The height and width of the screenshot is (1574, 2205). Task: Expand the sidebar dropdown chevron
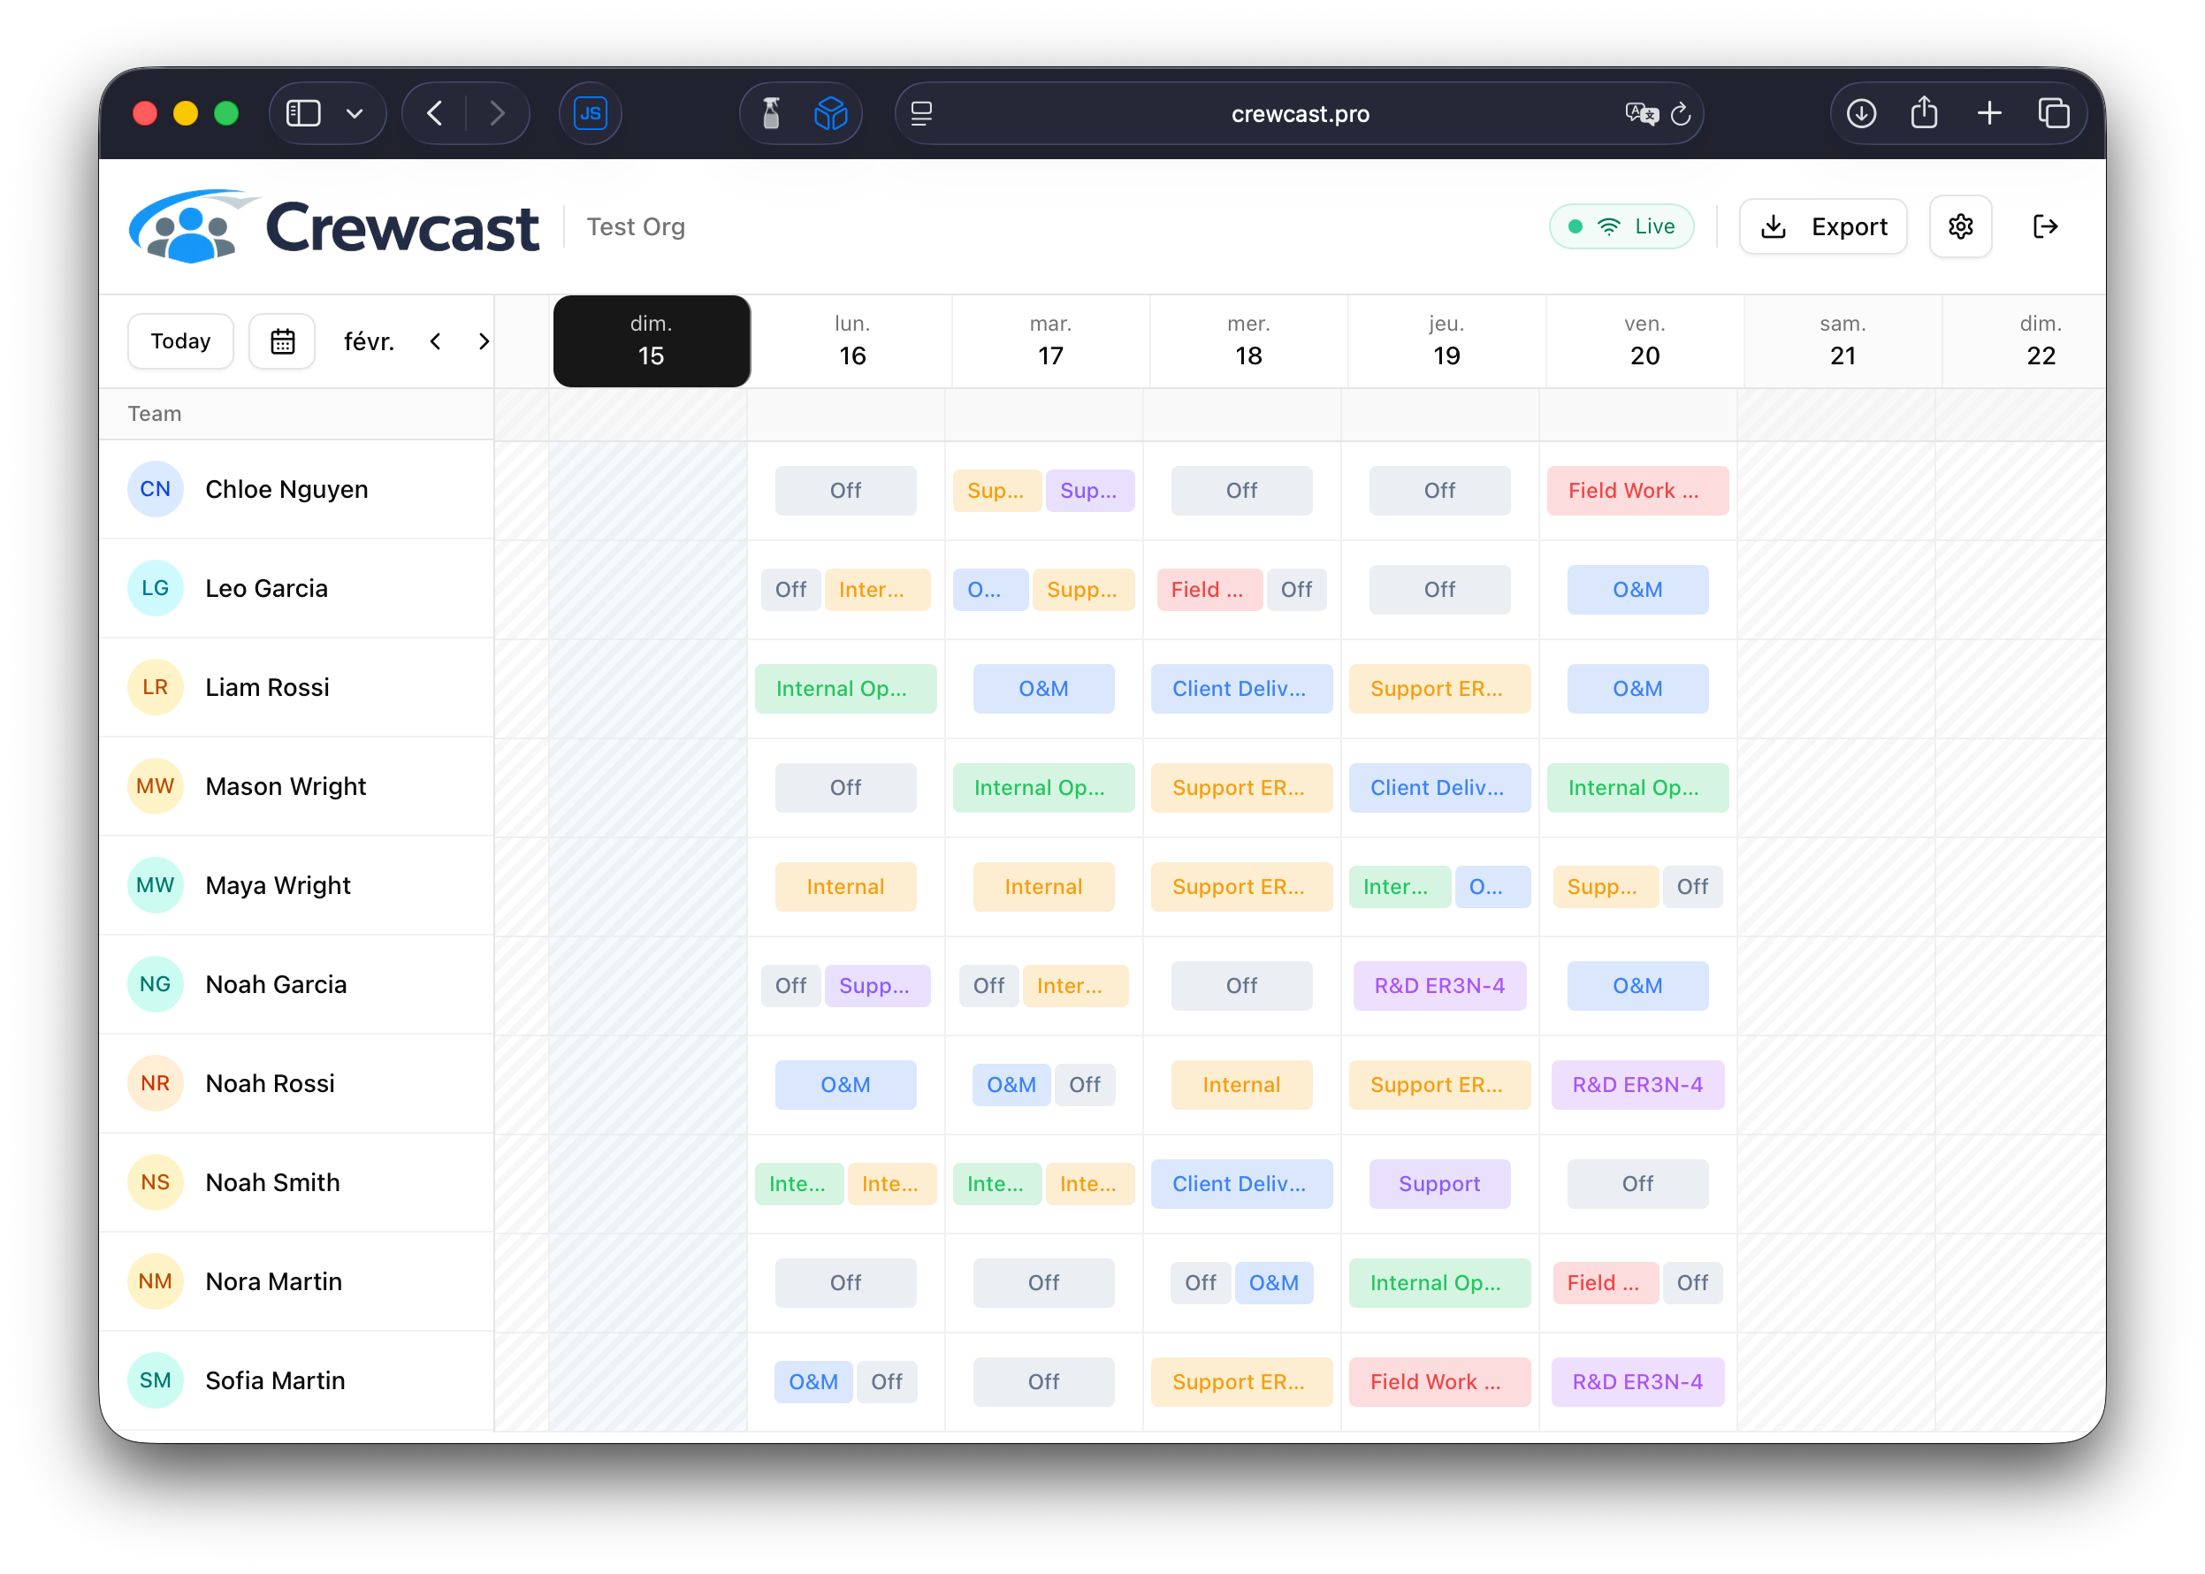coord(355,112)
